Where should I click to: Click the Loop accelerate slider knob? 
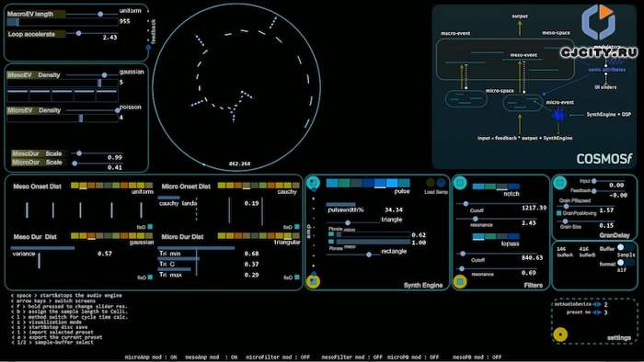point(78,33)
